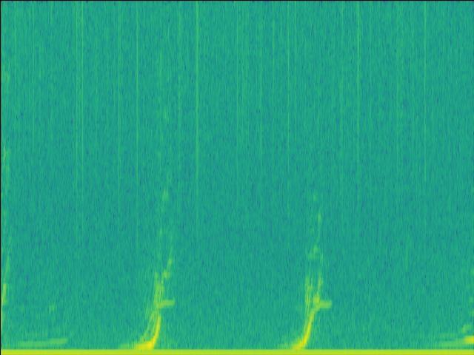Click the tall vertical line right of the first chirp
The image size is (474, 355).
coord(197,89)
